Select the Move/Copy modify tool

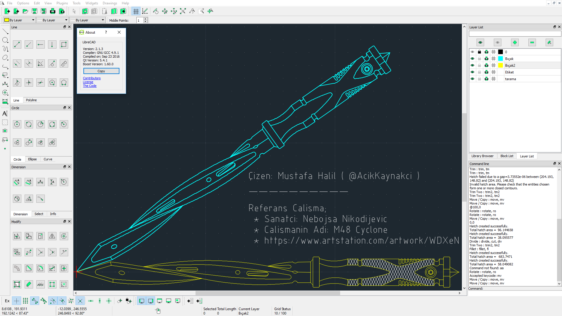tap(17, 236)
